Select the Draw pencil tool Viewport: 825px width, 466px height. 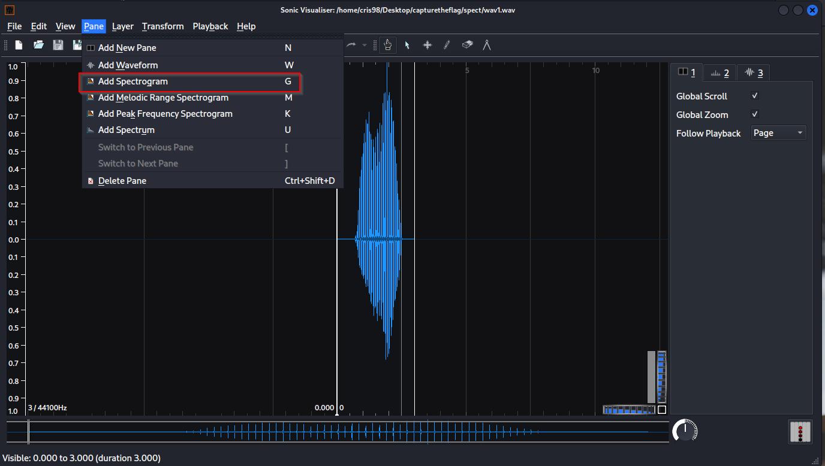click(x=447, y=45)
